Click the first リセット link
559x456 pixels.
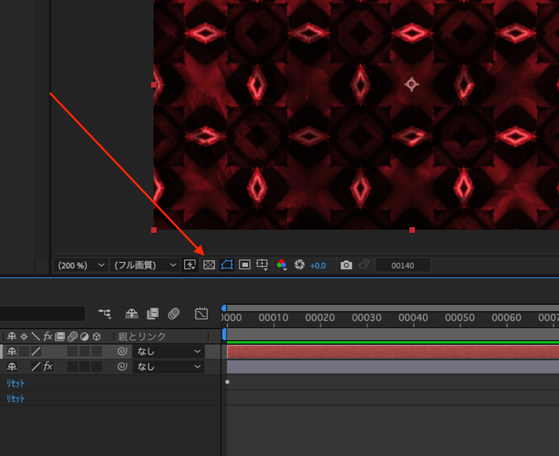pyautogui.click(x=15, y=383)
